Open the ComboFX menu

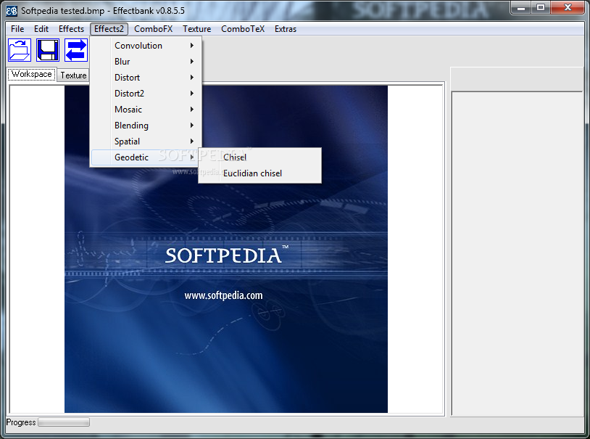[153, 29]
